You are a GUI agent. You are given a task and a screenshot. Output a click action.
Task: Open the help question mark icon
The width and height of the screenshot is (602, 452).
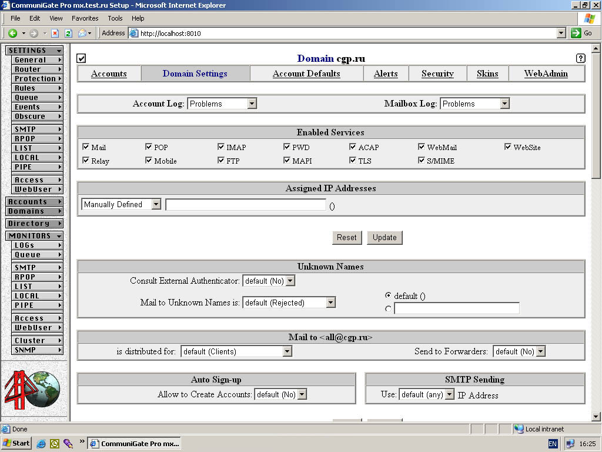(x=580, y=58)
